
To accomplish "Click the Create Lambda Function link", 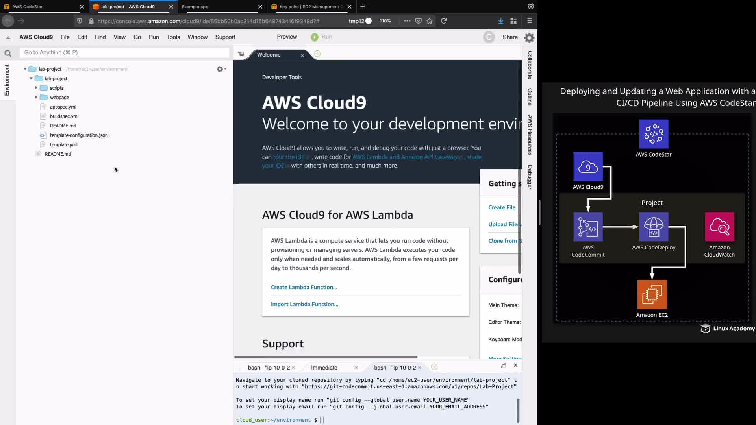I will [x=304, y=287].
